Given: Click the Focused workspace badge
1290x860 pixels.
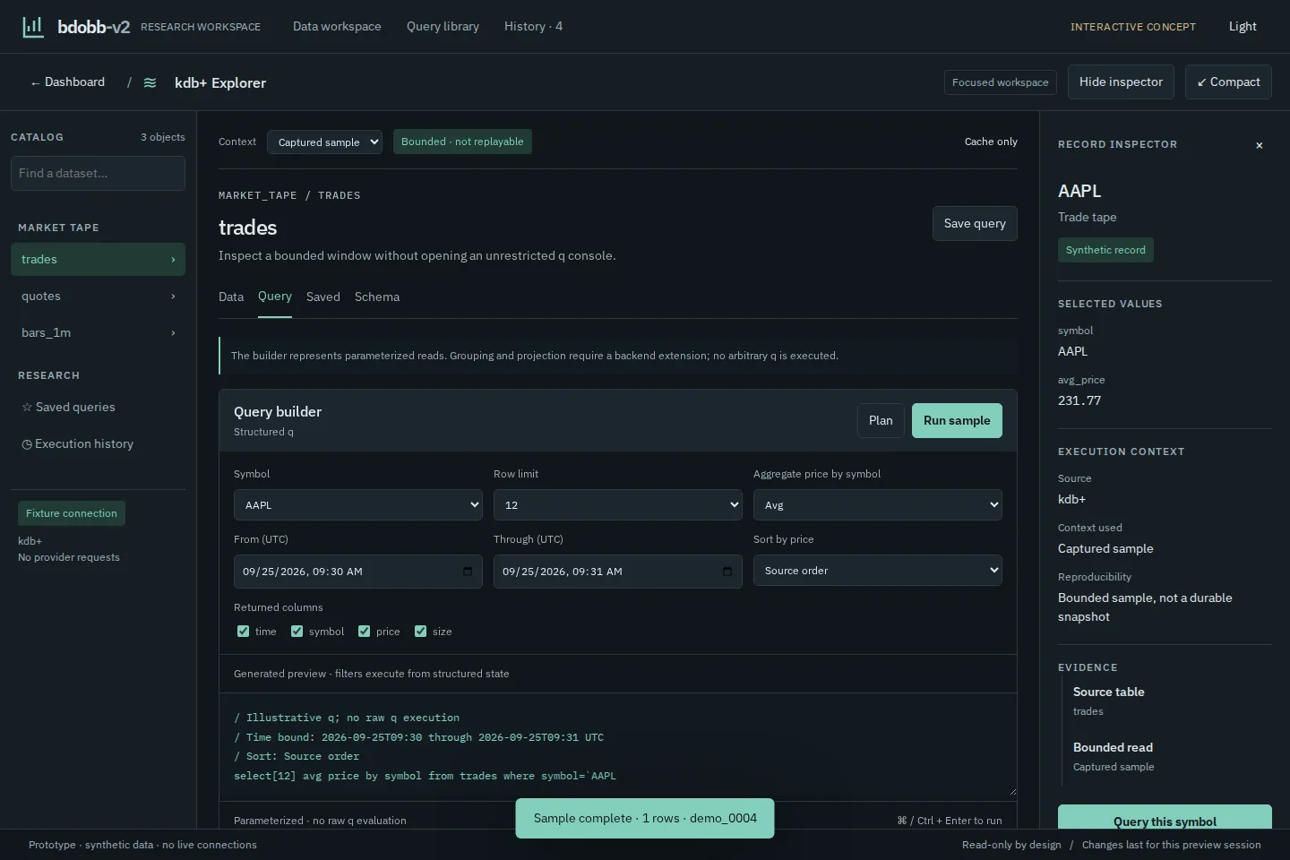Looking at the screenshot, I should click(x=1001, y=82).
